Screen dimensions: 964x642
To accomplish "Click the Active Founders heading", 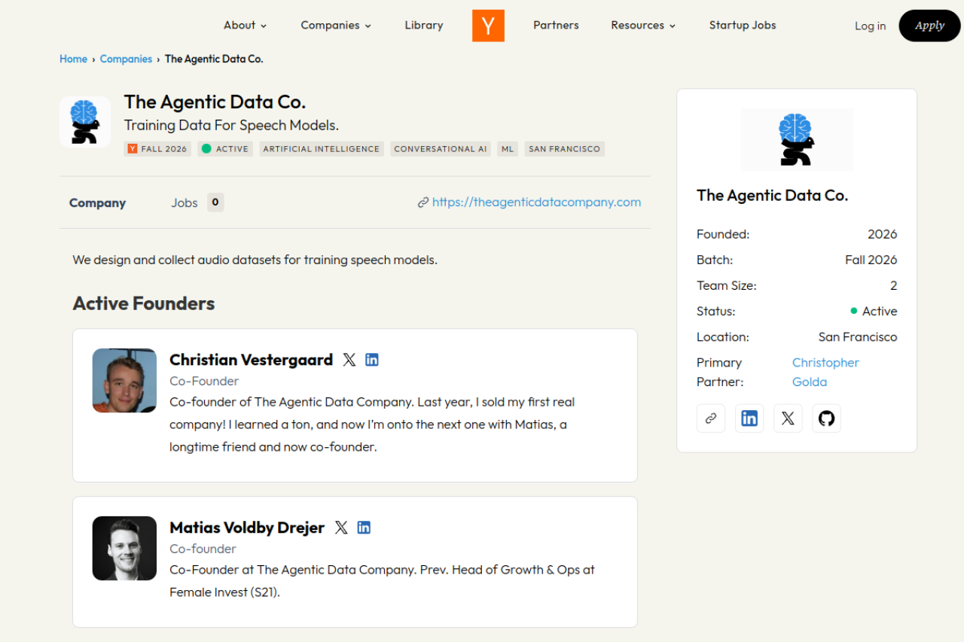I will coord(144,303).
